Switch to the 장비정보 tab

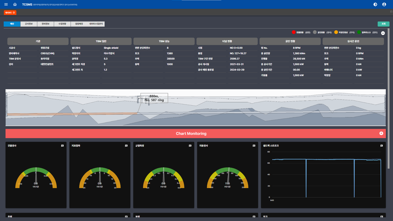(x=45, y=24)
